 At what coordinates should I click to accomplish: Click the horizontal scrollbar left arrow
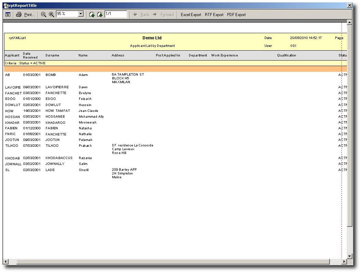[x=5, y=262]
